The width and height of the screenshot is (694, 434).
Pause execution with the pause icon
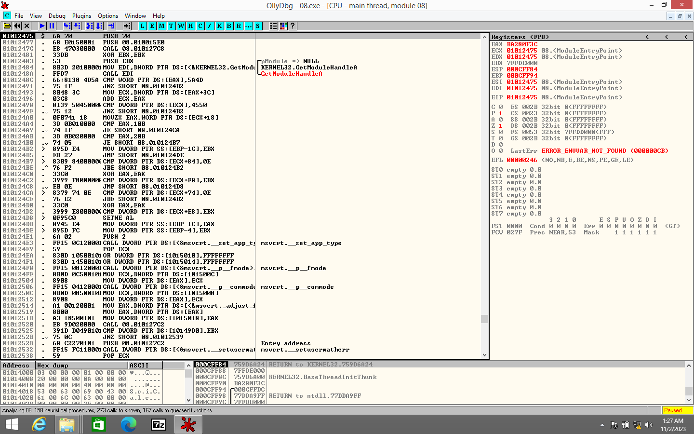click(x=52, y=26)
